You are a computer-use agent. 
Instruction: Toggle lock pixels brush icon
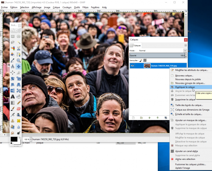(141, 60)
